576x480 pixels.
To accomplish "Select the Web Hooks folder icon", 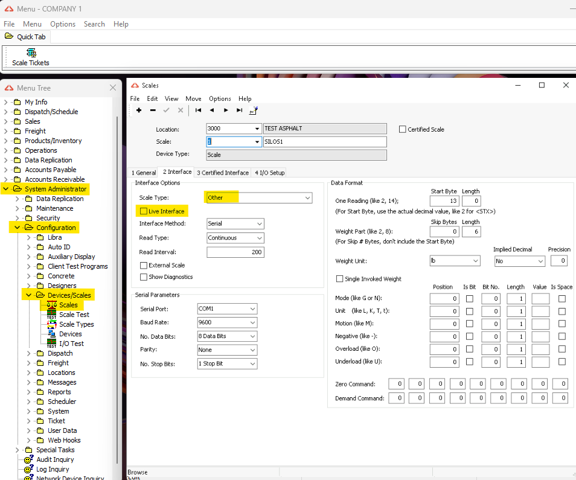I will (x=40, y=440).
